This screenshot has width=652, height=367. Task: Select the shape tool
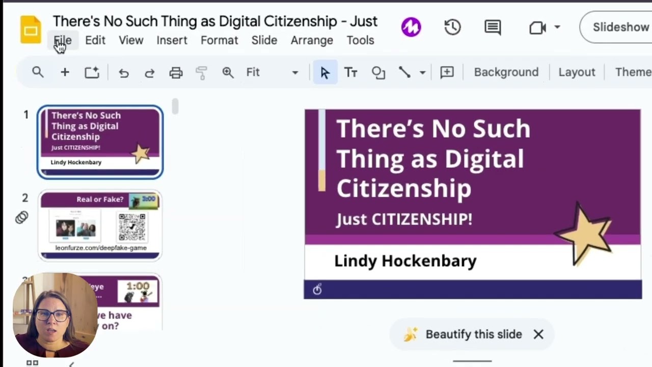(x=378, y=72)
